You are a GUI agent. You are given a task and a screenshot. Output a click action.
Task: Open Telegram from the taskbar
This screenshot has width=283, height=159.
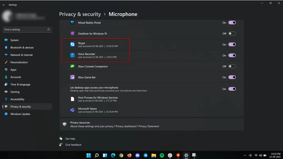pyautogui.click(x=146, y=155)
